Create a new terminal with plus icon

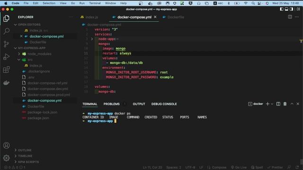click(x=267, y=104)
